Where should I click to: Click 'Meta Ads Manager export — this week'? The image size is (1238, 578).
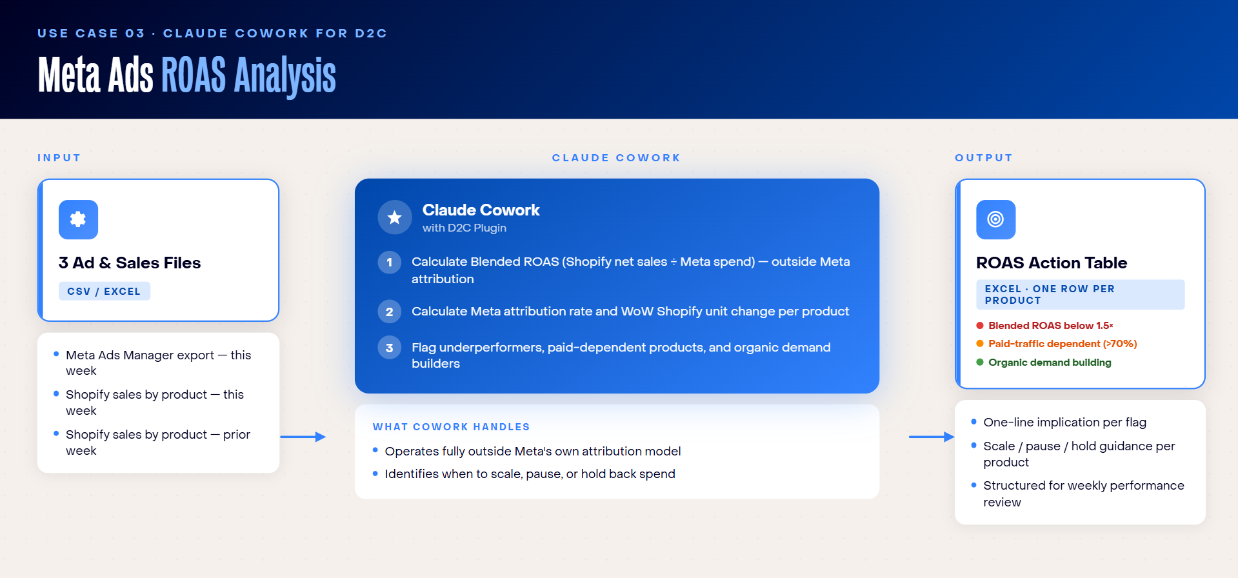pyautogui.click(x=159, y=363)
